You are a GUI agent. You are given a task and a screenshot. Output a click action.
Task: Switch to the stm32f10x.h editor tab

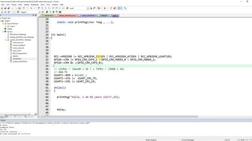pos(48,16)
